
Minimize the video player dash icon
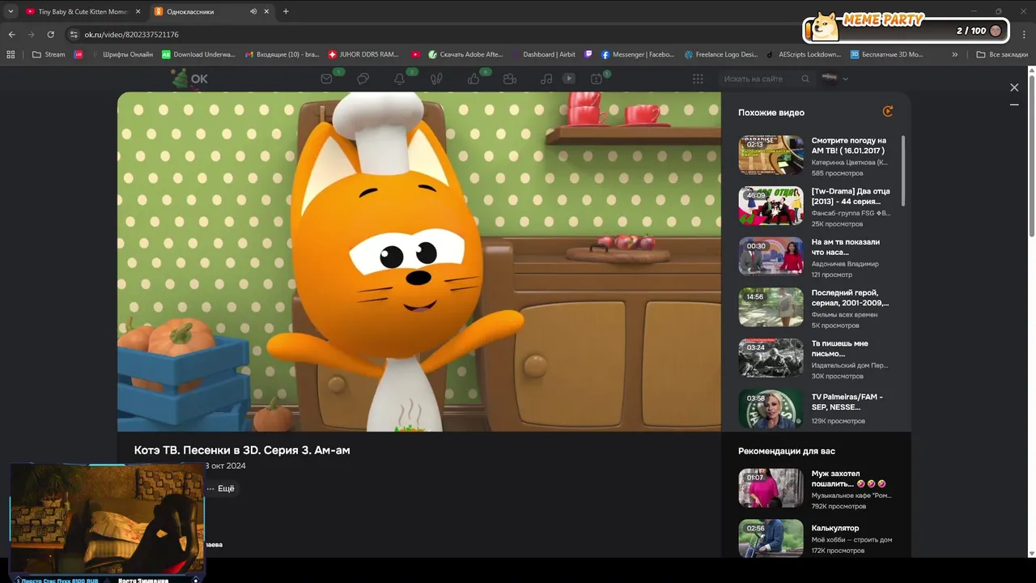(1014, 104)
